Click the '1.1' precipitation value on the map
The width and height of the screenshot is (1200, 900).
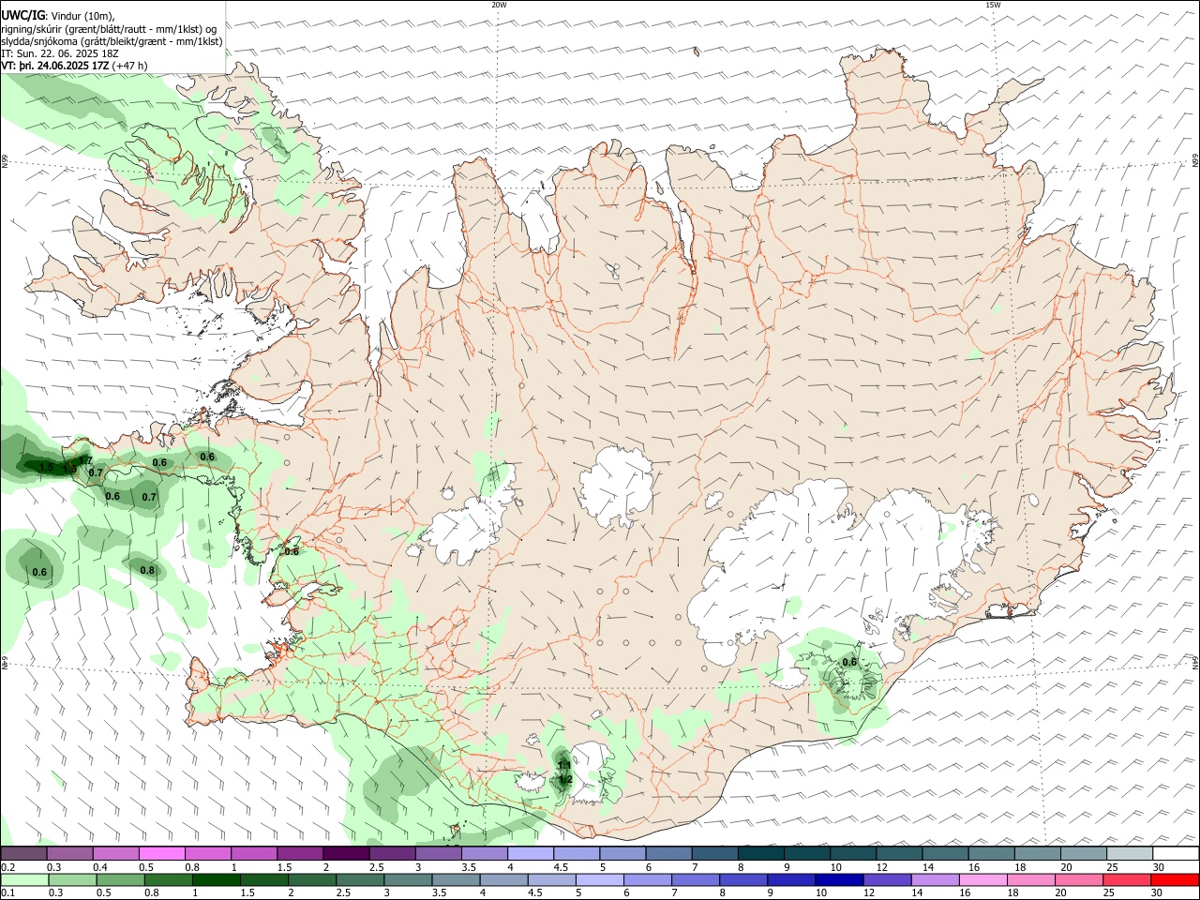coord(564,765)
